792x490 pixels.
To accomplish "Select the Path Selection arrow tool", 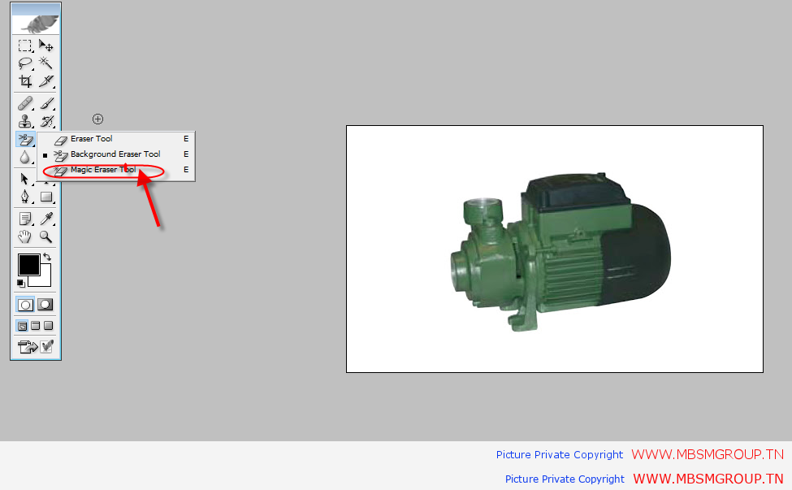I will (24, 179).
